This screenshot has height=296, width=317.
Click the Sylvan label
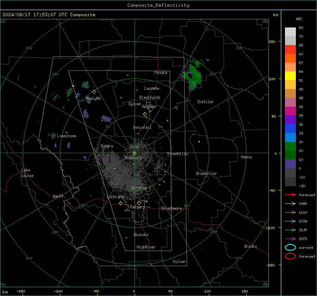135,104
